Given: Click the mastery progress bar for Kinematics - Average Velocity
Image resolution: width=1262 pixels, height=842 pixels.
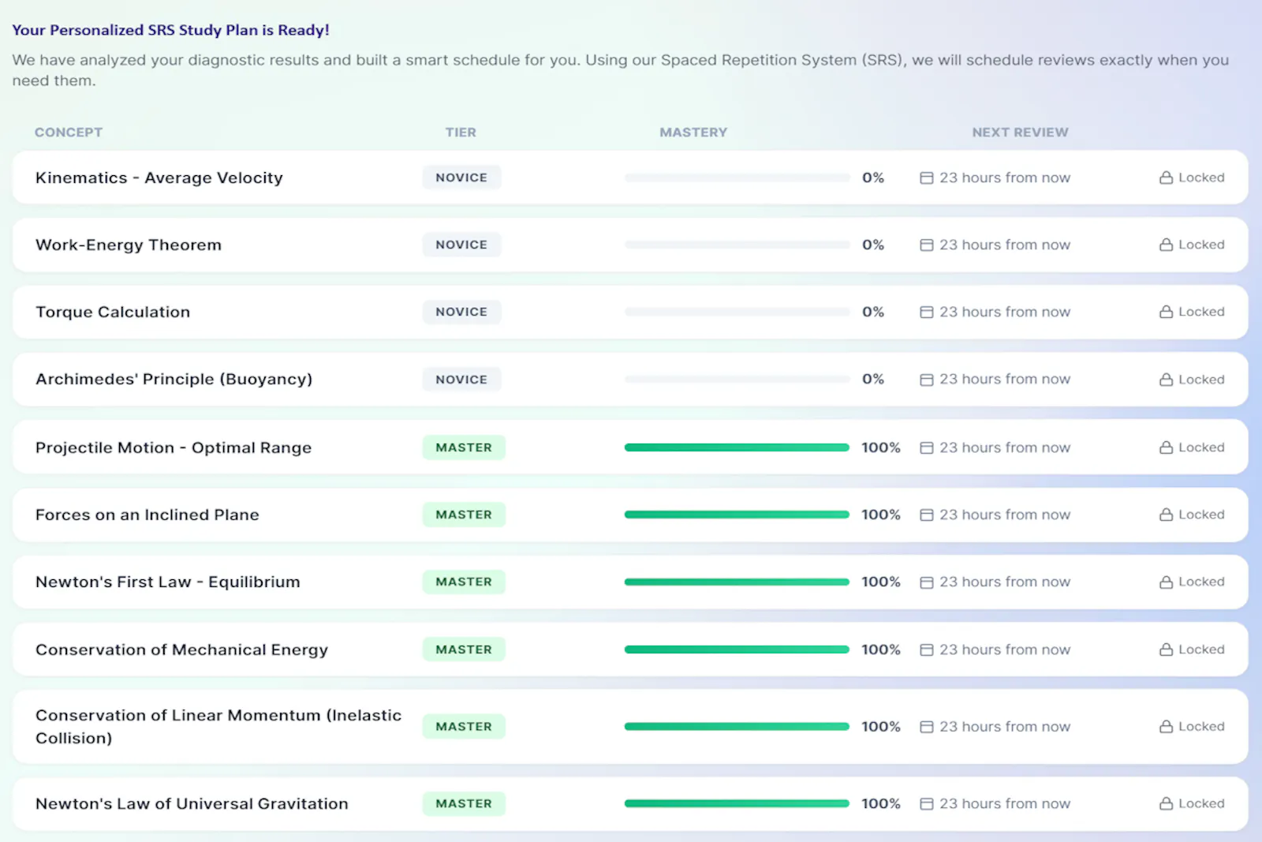Looking at the screenshot, I should click(x=737, y=178).
